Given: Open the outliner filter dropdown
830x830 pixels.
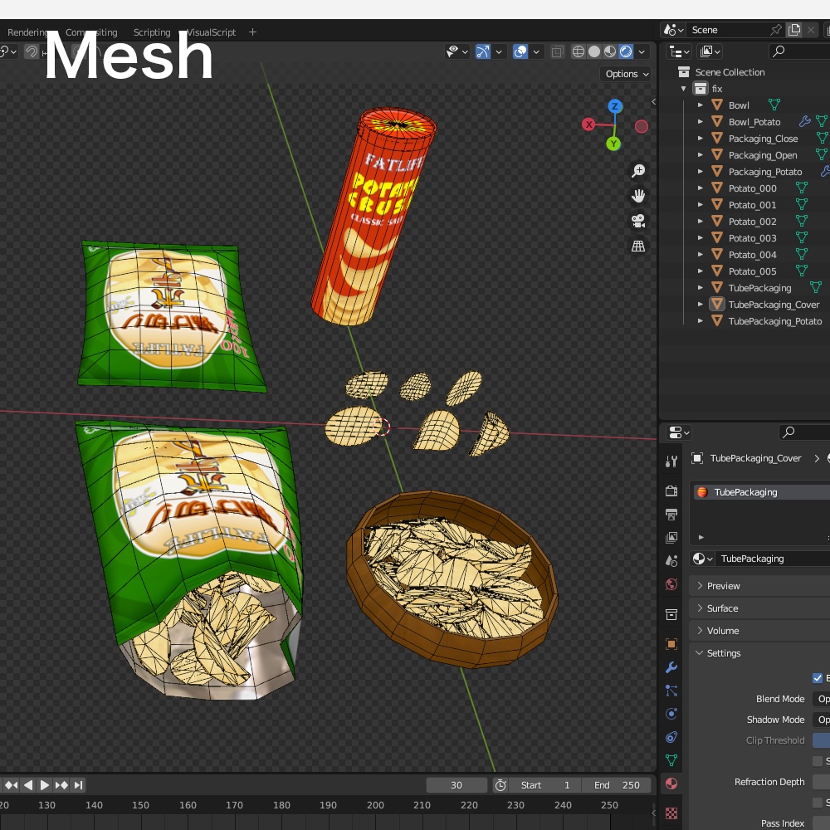Looking at the screenshot, I should pos(710,51).
